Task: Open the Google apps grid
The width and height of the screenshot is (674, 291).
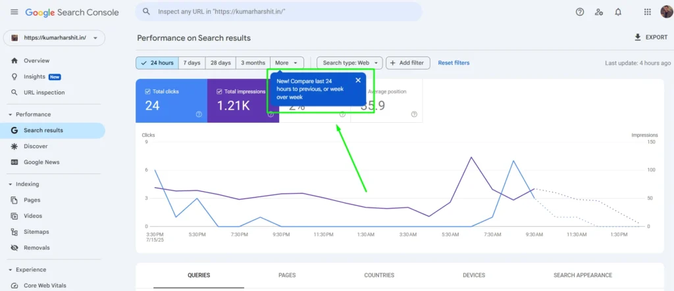Action: 648,12
